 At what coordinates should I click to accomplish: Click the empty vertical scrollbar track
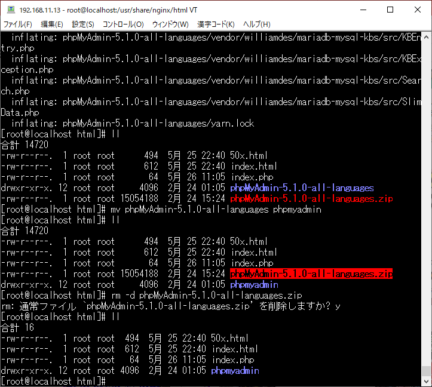[425, 179]
